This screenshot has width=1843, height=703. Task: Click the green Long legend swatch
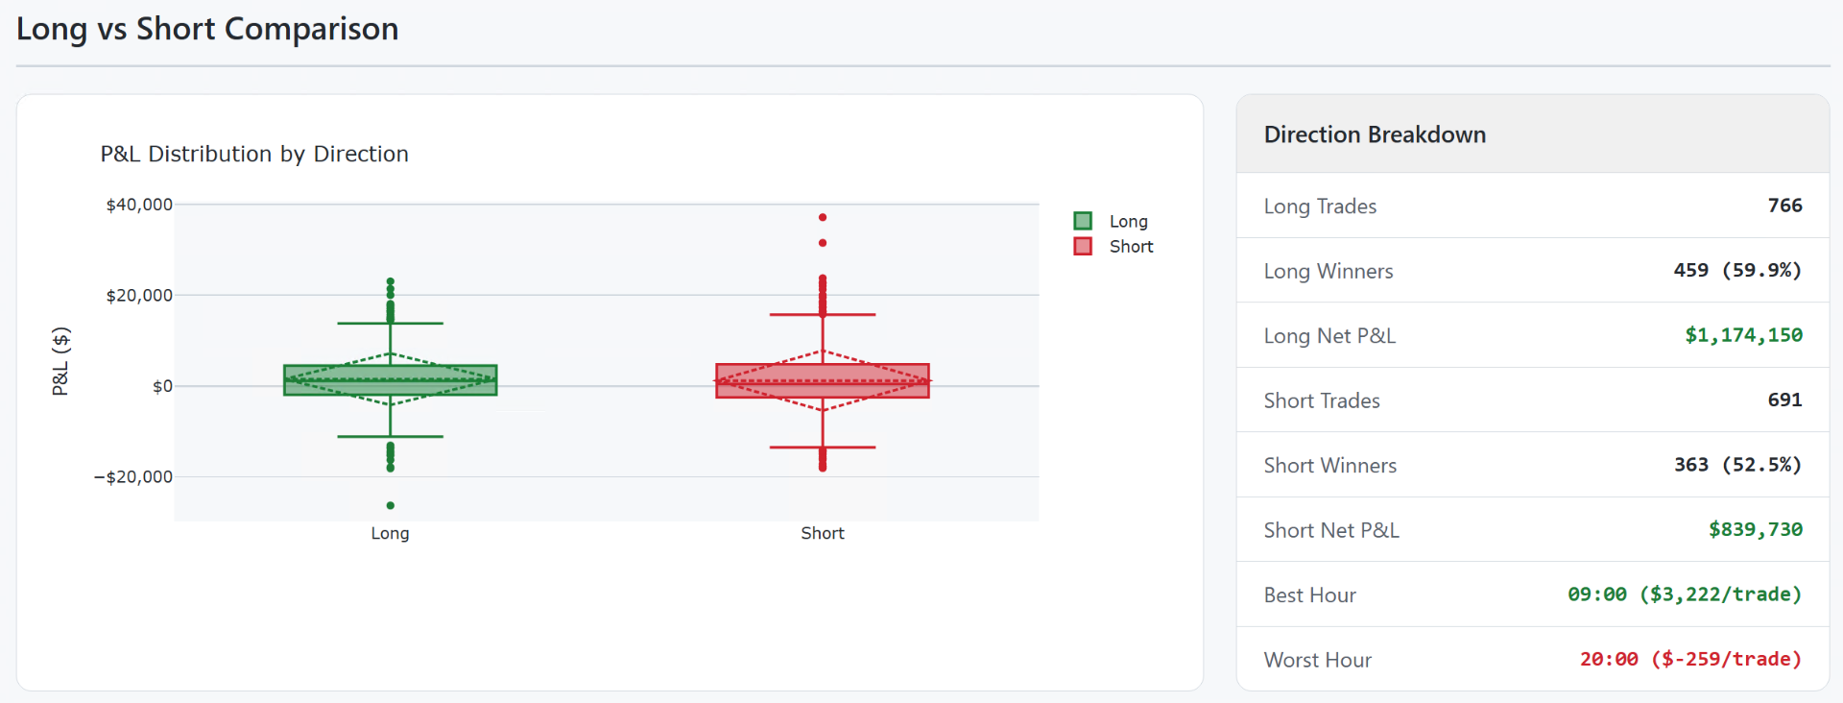click(1083, 222)
